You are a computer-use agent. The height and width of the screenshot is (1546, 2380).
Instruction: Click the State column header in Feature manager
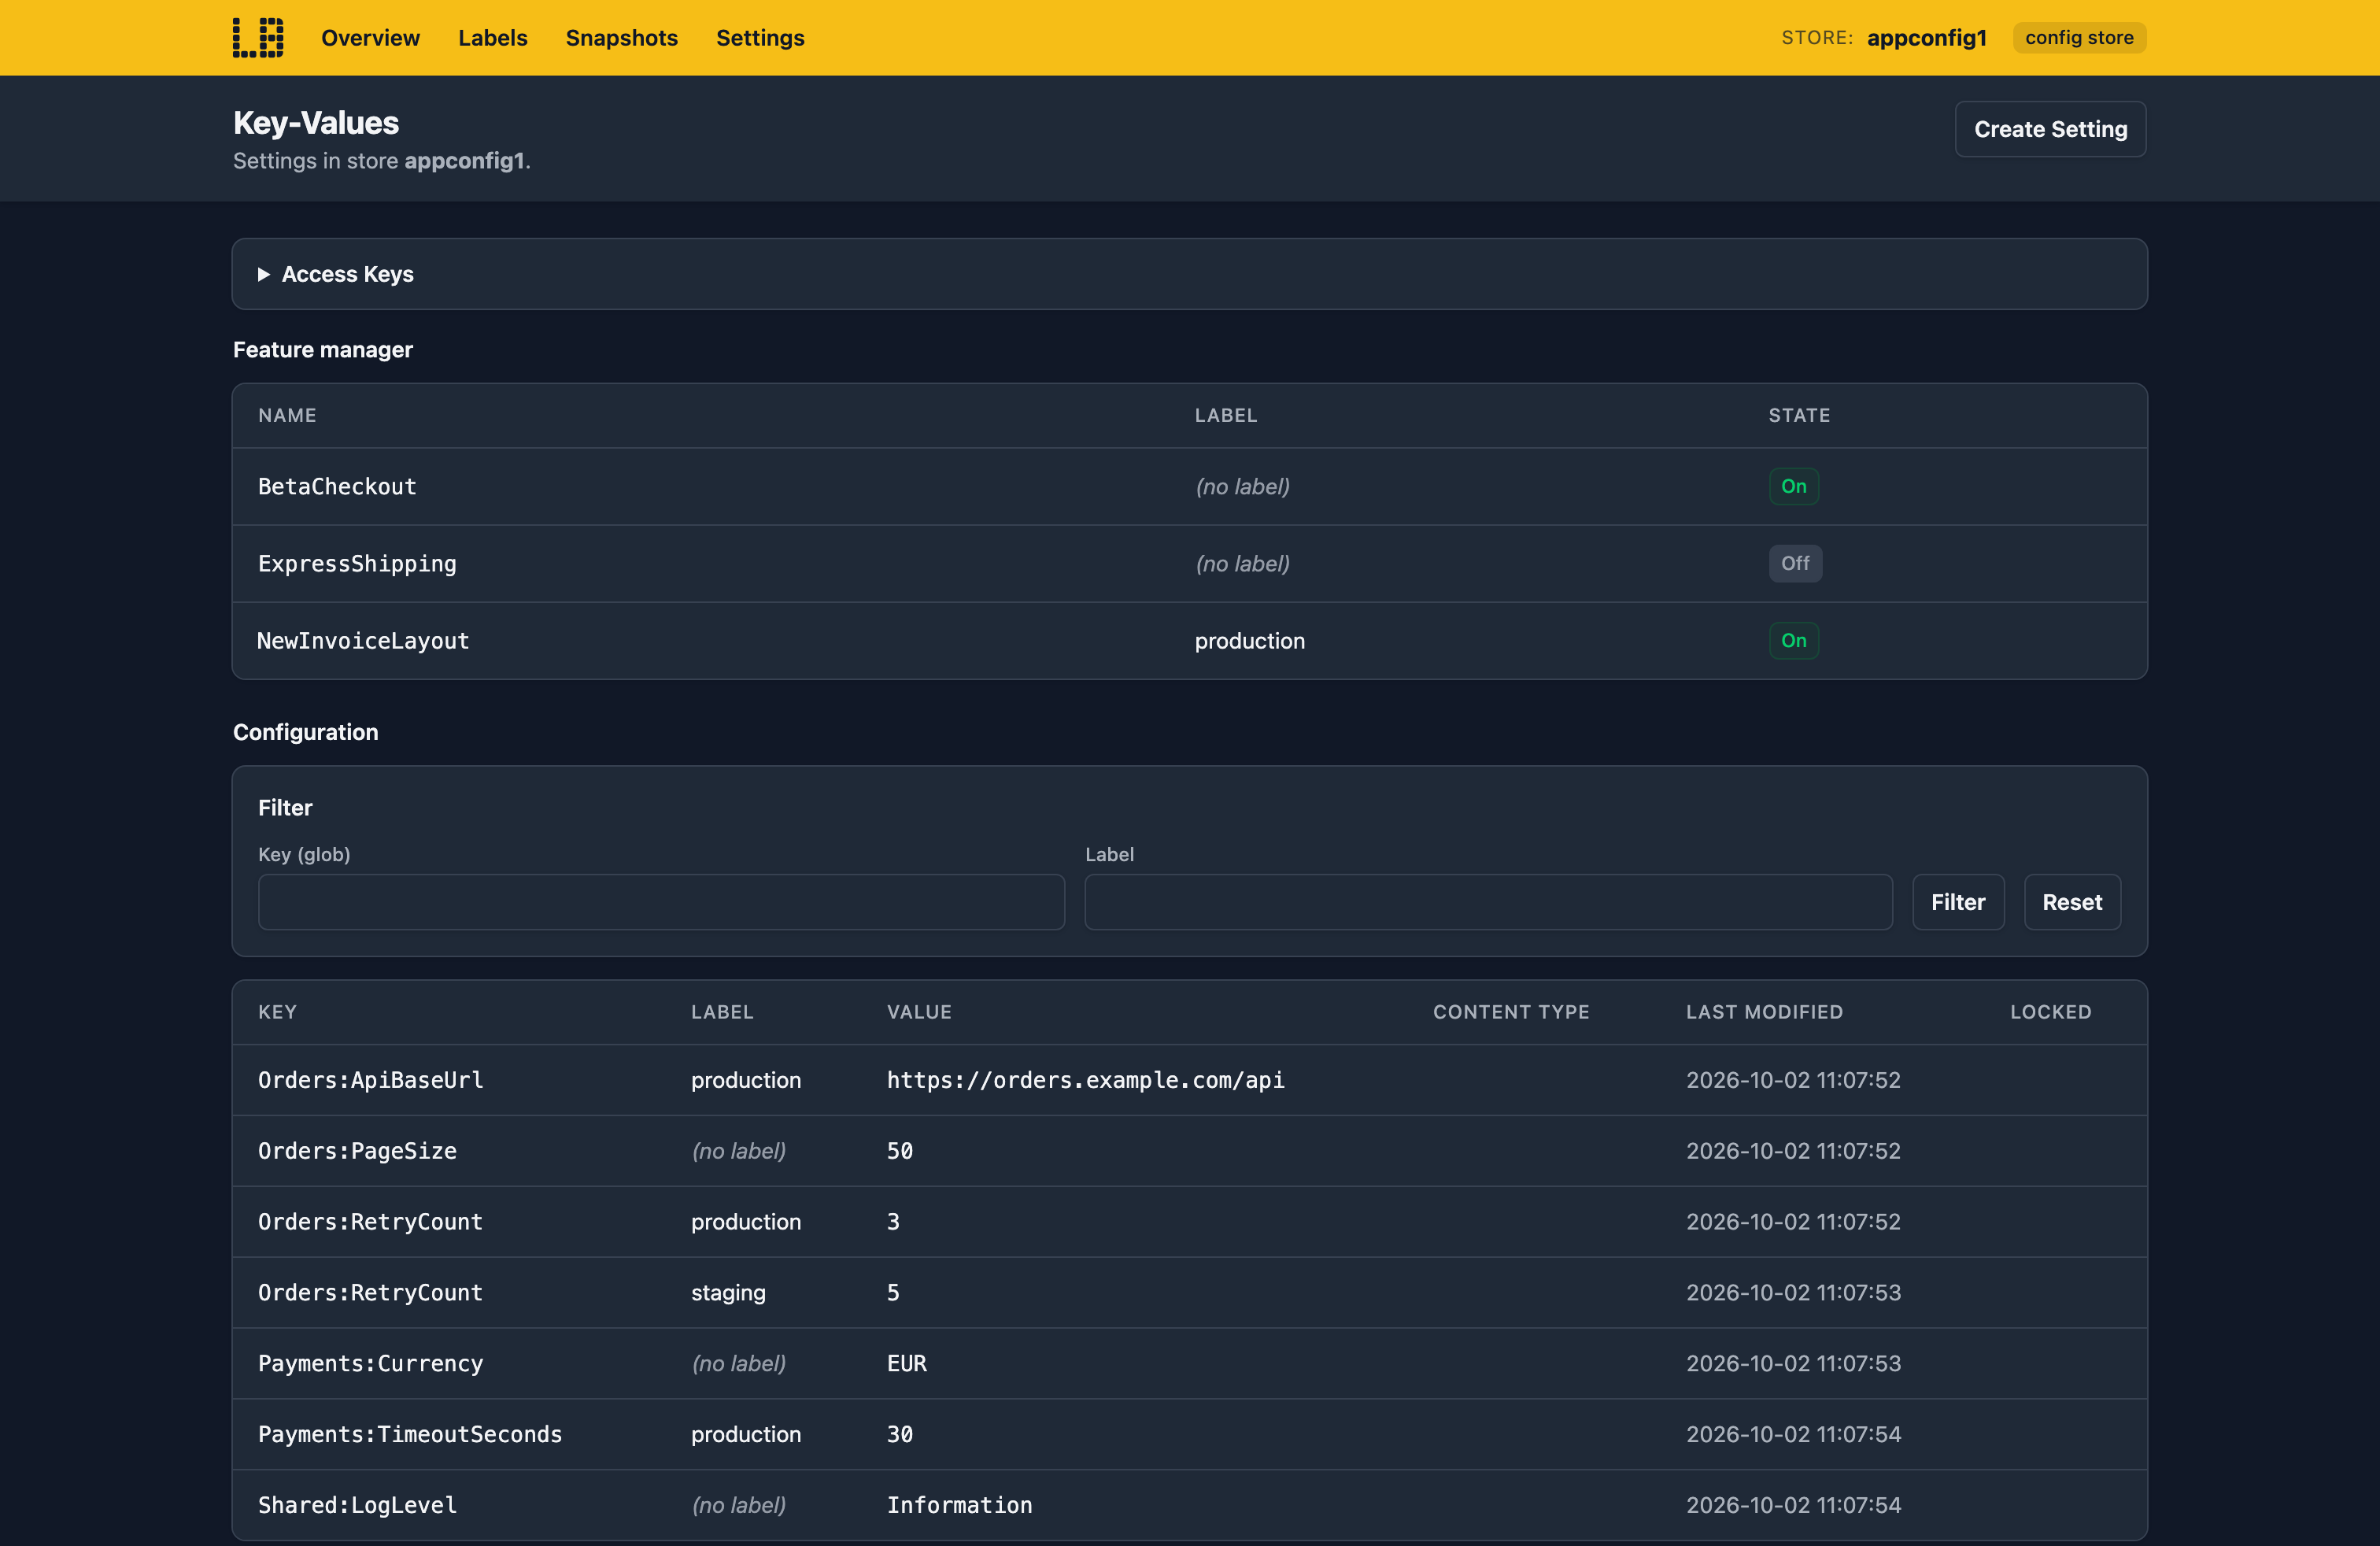1799,415
